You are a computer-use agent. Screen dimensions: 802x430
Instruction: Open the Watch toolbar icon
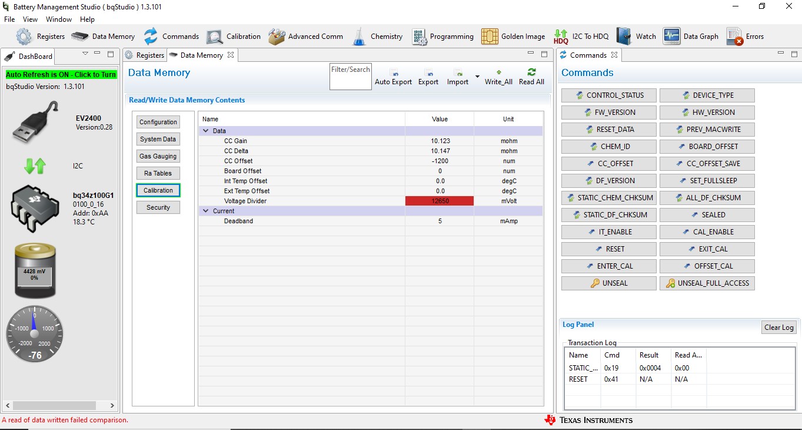pyautogui.click(x=624, y=37)
